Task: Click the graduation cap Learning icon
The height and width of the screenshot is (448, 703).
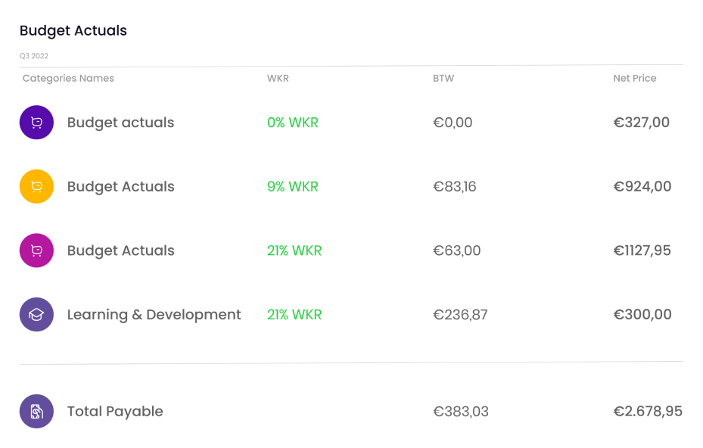Action: 36,314
